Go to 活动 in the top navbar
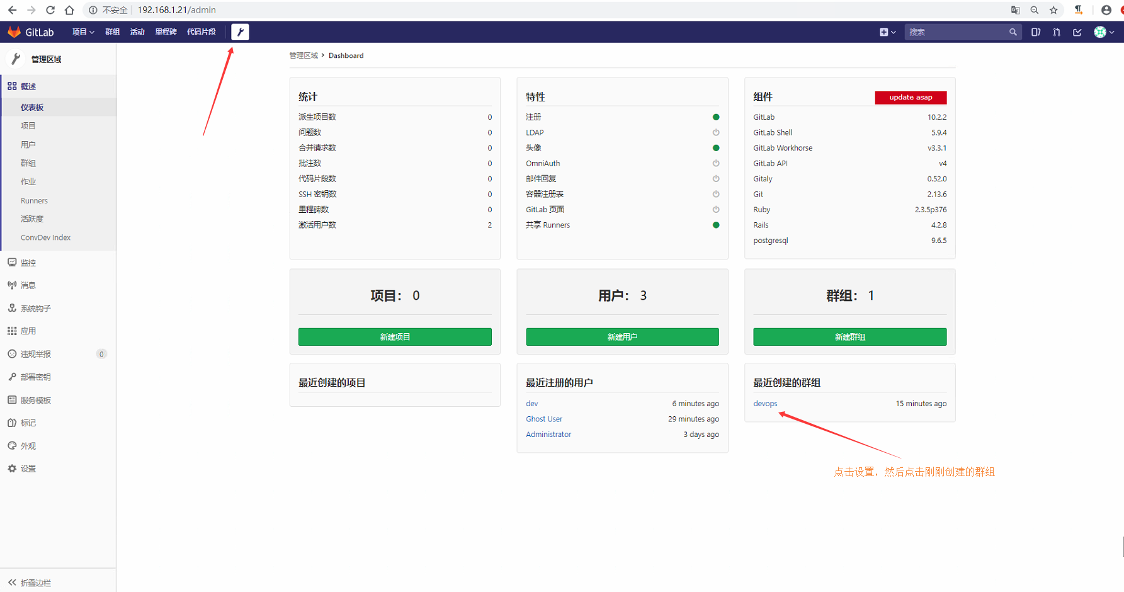1124x592 pixels. point(137,32)
